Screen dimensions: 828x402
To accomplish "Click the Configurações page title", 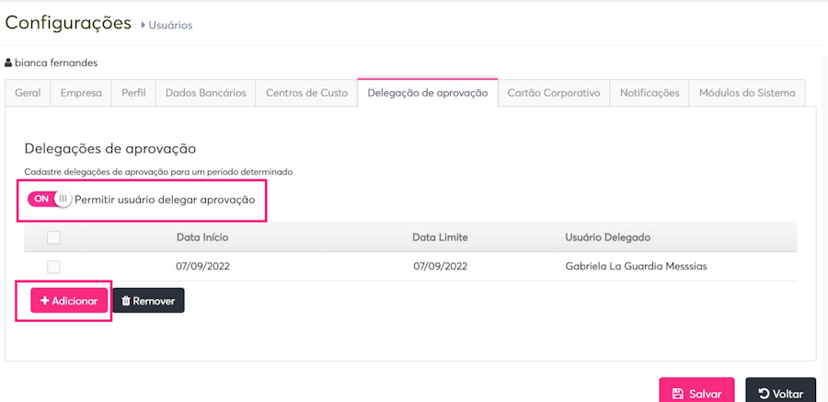I will pyautogui.click(x=68, y=23).
